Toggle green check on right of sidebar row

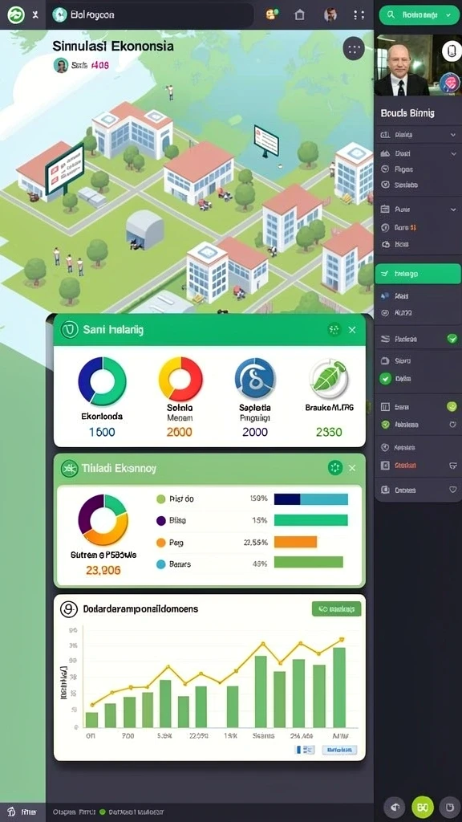[x=452, y=340]
